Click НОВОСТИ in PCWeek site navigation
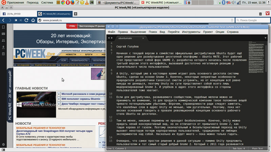 [x=71, y=54]
